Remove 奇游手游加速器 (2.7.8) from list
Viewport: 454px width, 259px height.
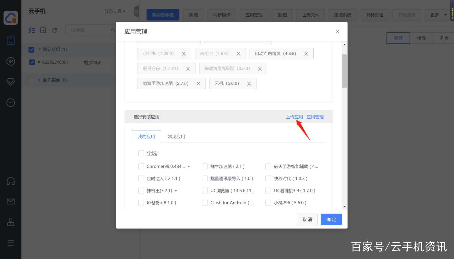coord(199,84)
